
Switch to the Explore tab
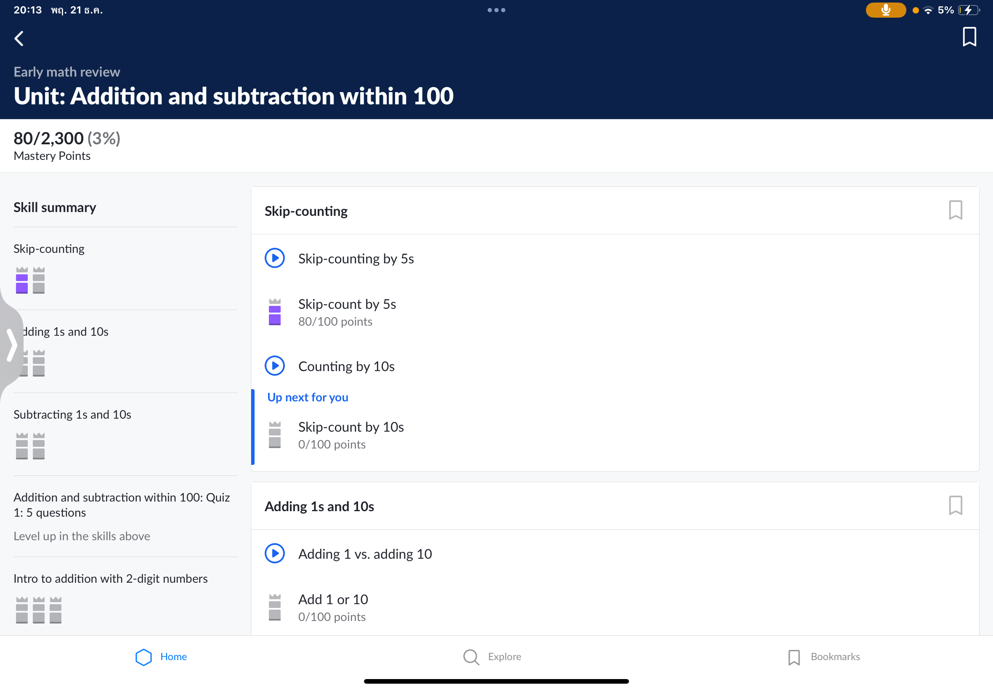[x=492, y=657]
